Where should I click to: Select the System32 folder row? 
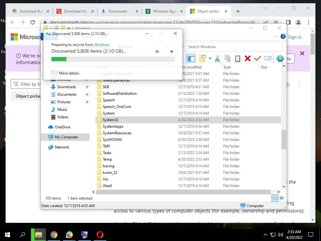tap(188, 120)
